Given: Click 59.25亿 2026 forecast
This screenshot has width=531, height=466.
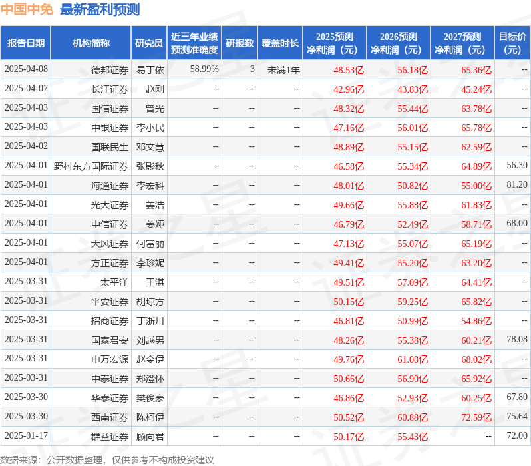Looking at the screenshot, I should coord(413,302).
